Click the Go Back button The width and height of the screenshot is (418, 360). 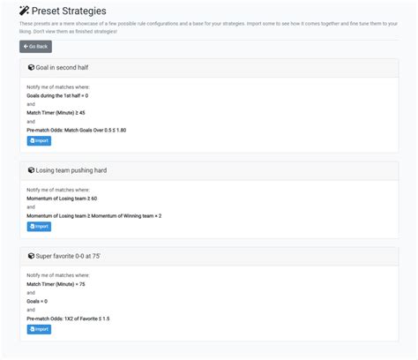(35, 47)
